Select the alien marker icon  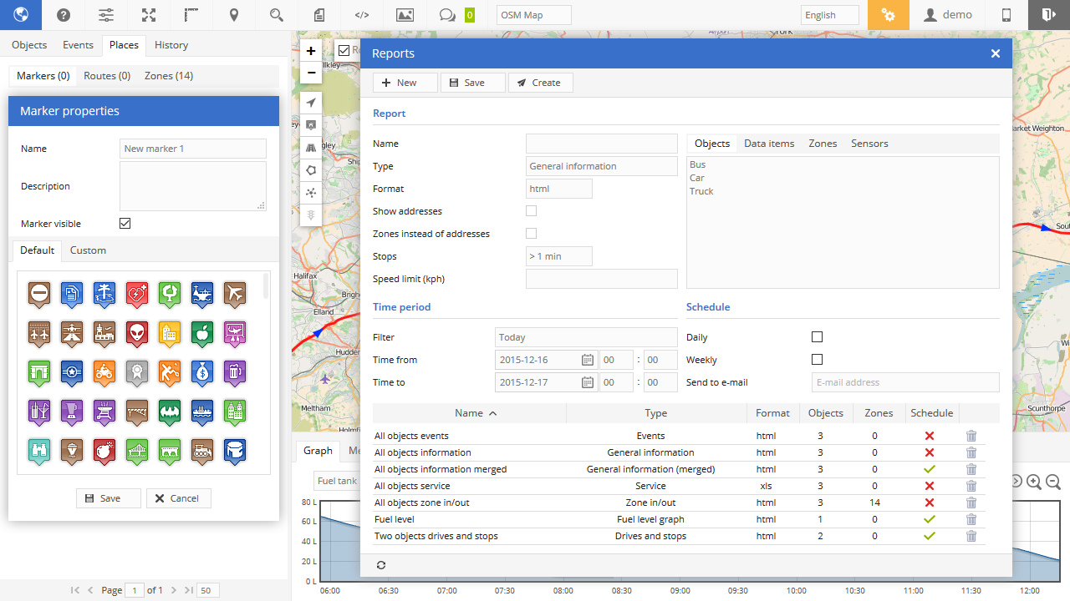coord(137,333)
